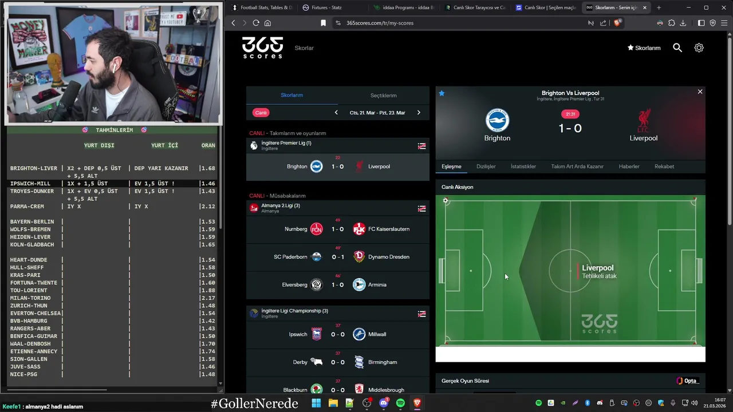Viewport: 733px width, 412px height.
Task: Click the 365 scores logo
Action: 262,47
